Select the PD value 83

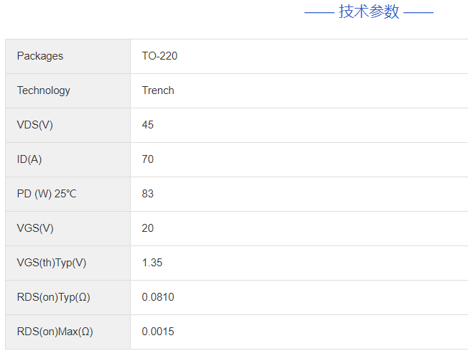pyautogui.click(x=148, y=194)
